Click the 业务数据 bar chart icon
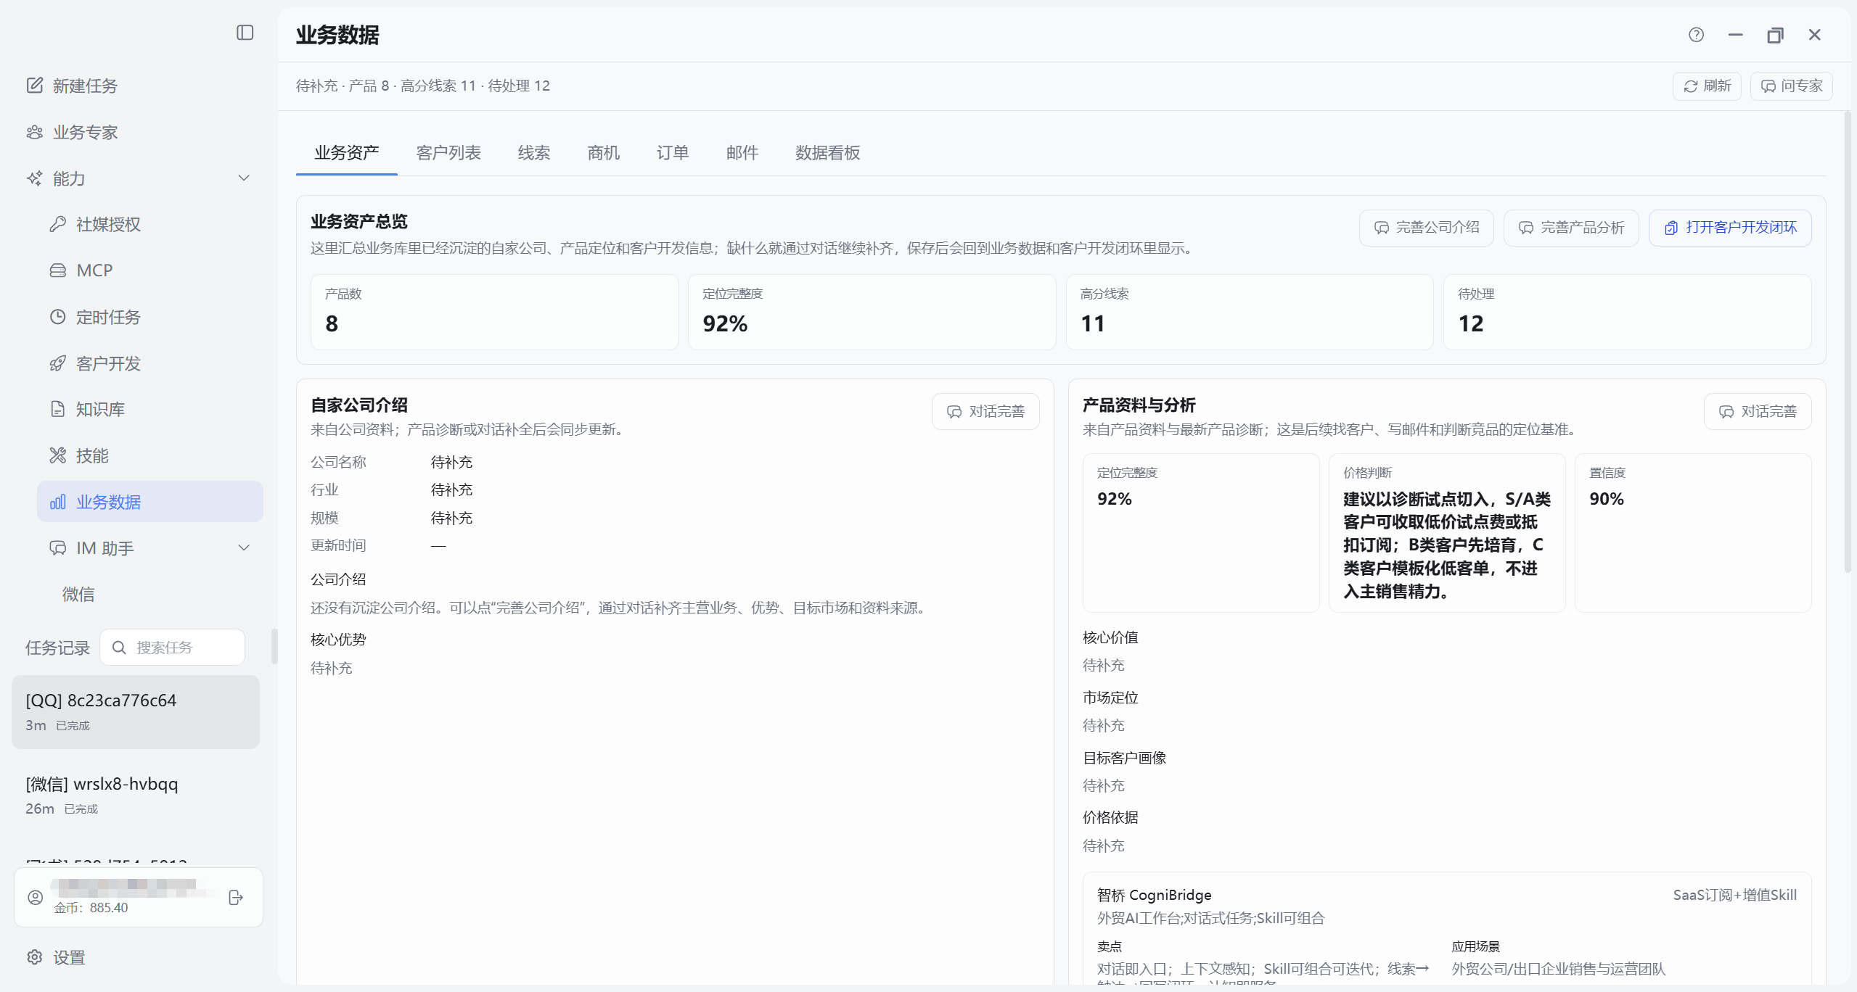1857x992 pixels. pos(58,502)
